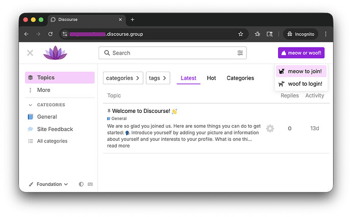Select woof to login! menu item

pyautogui.click(x=301, y=84)
